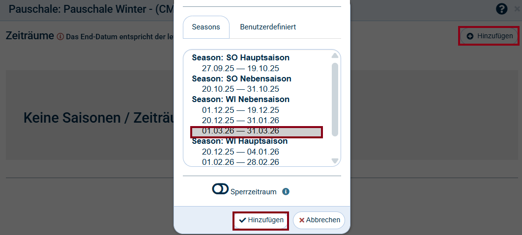Screen dimensions: 522x235
Task: Toggle the Sperrzeitraum switch
Action: click(220, 189)
